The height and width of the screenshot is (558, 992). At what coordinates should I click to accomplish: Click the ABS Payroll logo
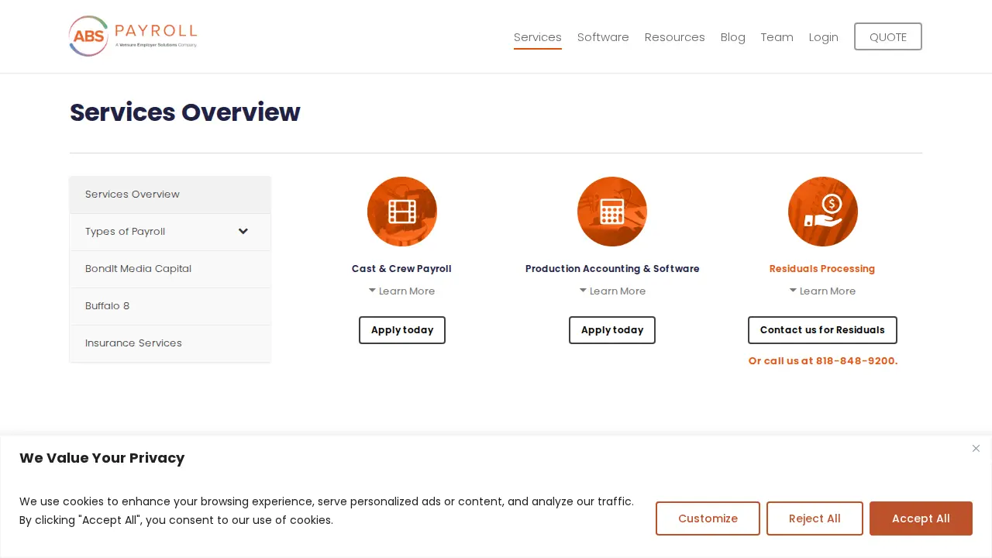click(133, 36)
